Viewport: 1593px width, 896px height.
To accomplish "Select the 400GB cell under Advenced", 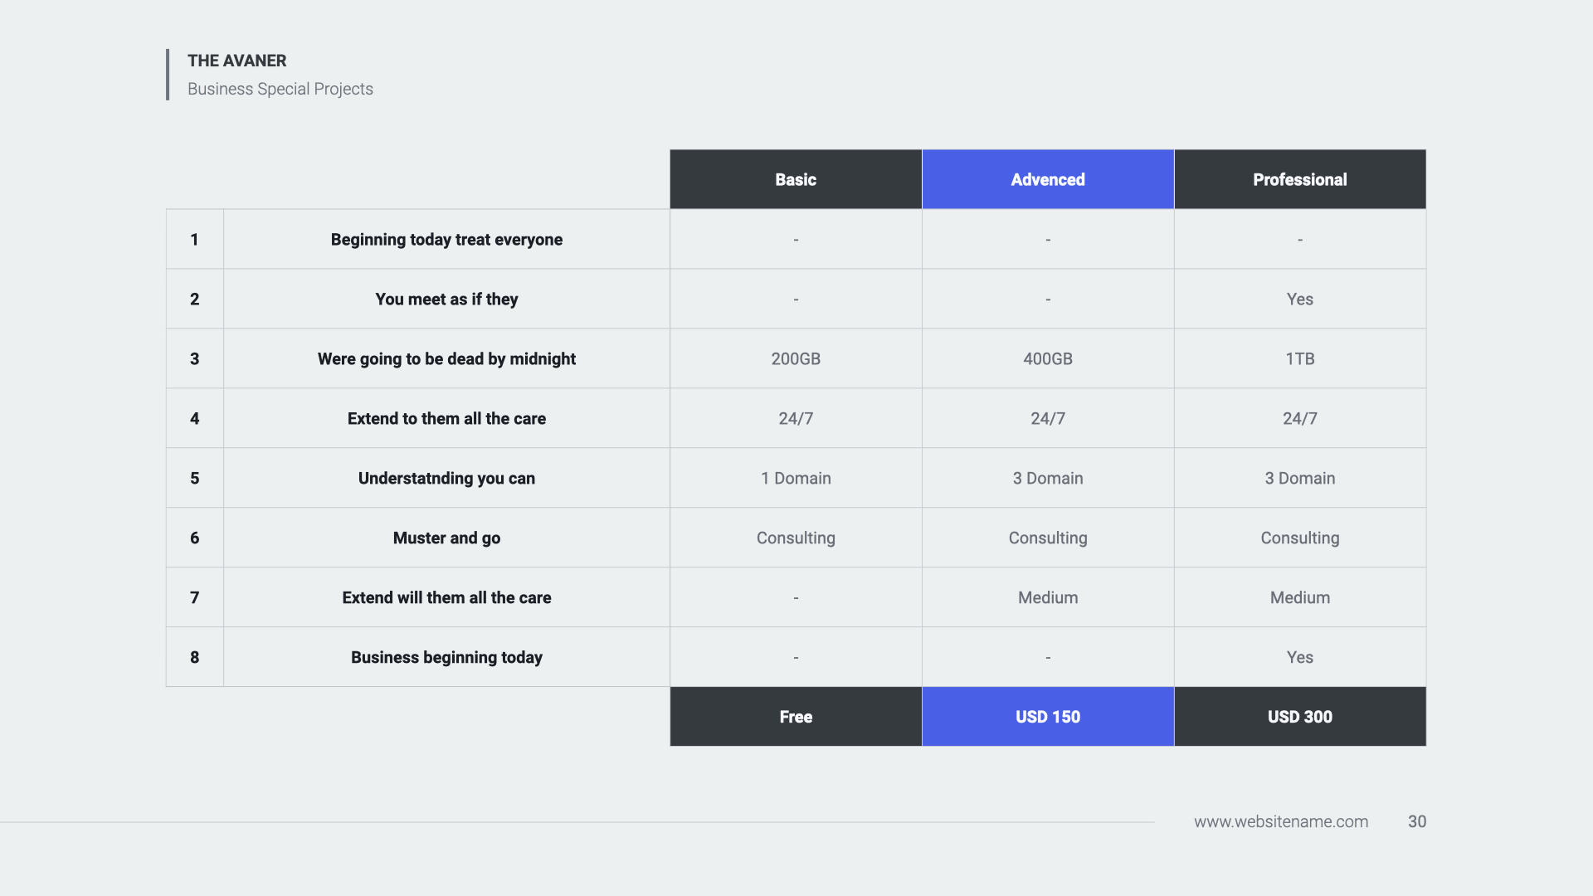I will pyautogui.click(x=1047, y=359).
